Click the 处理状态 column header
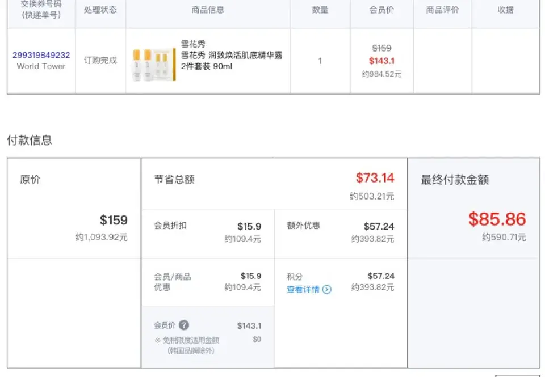Image resolution: width=545 pixels, height=377 pixels. click(x=100, y=10)
